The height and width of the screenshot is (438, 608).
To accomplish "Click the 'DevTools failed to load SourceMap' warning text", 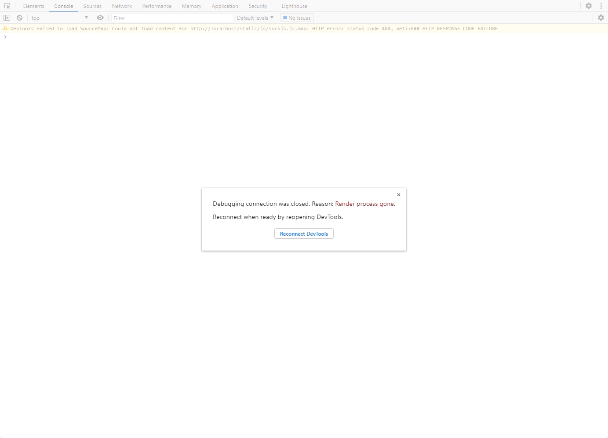I will click(x=254, y=29).
